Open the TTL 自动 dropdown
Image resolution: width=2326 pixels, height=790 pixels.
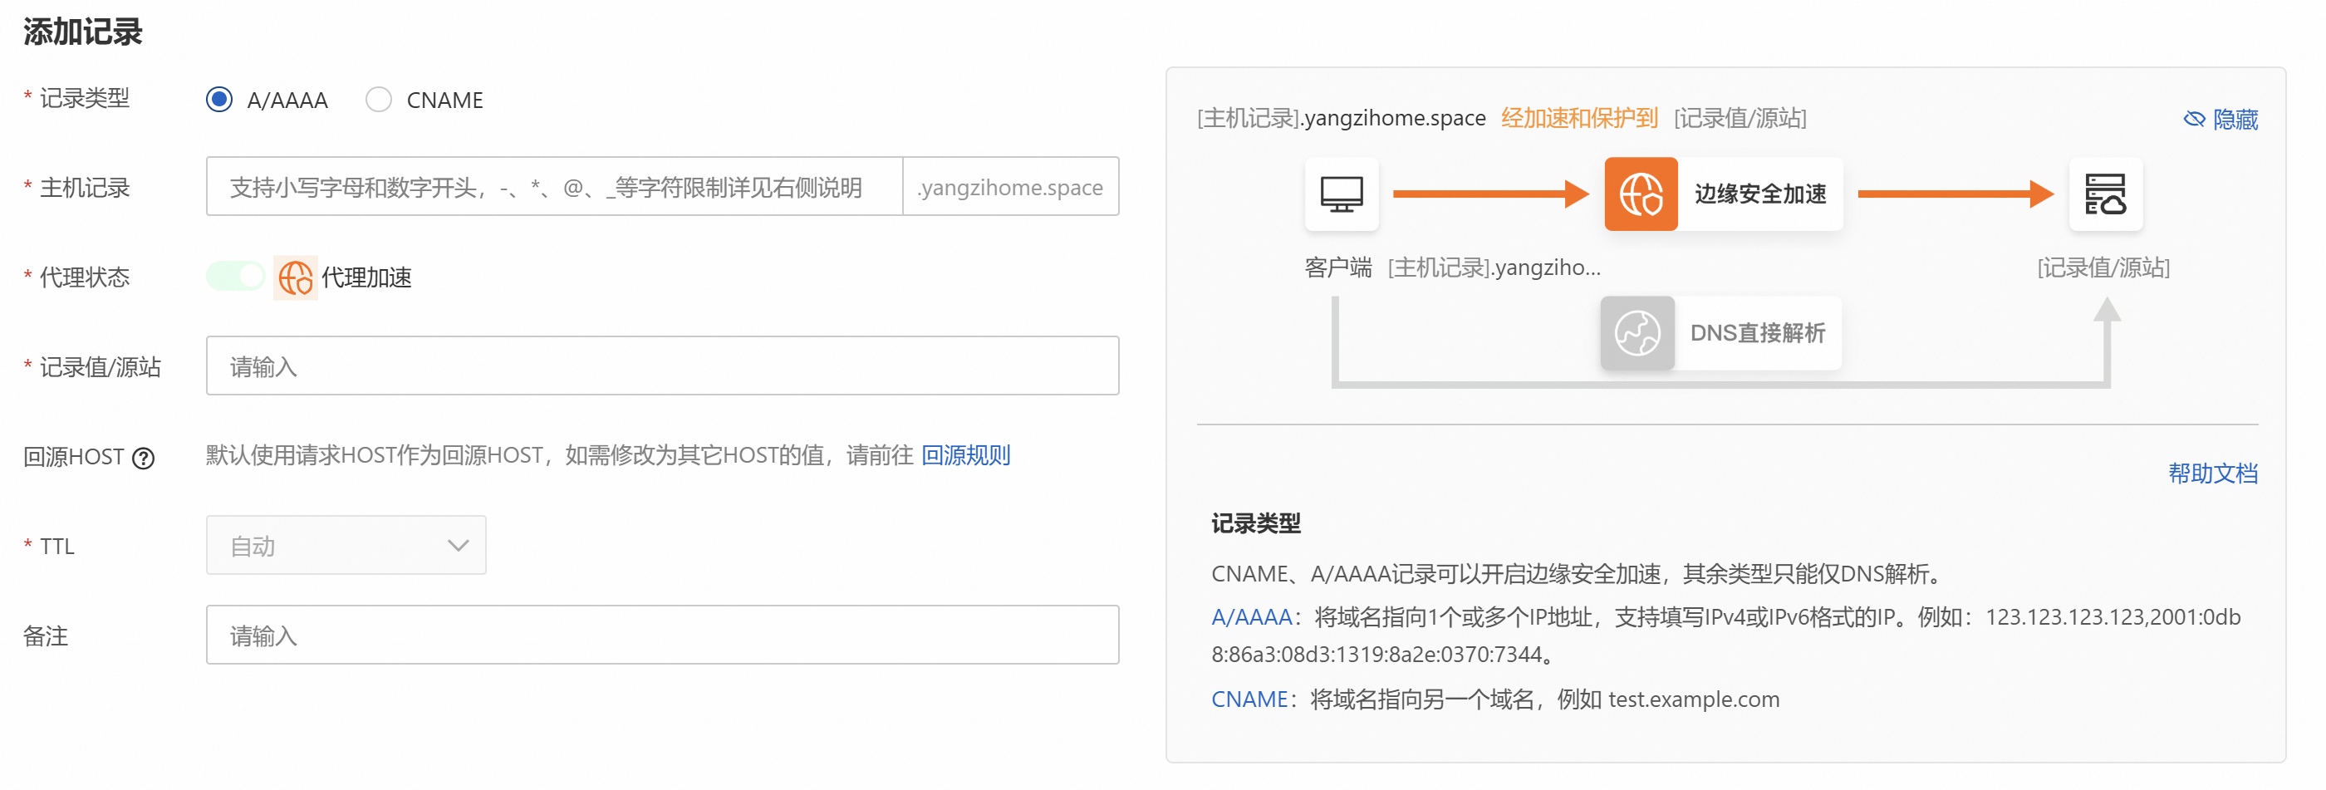tap(345, 544)
